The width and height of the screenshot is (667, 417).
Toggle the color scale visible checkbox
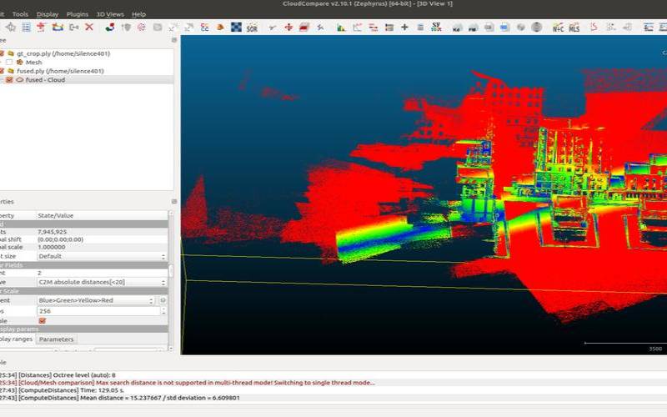pos(43,320)
